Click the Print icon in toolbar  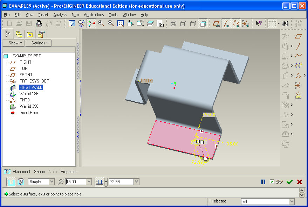point(39,23)
